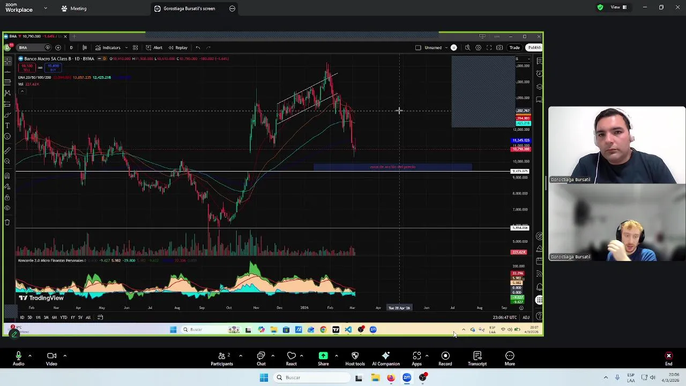This screenshot has width=686, height=386.
Task: Expand the Participants options caret
Action: [x=241, y=355]
